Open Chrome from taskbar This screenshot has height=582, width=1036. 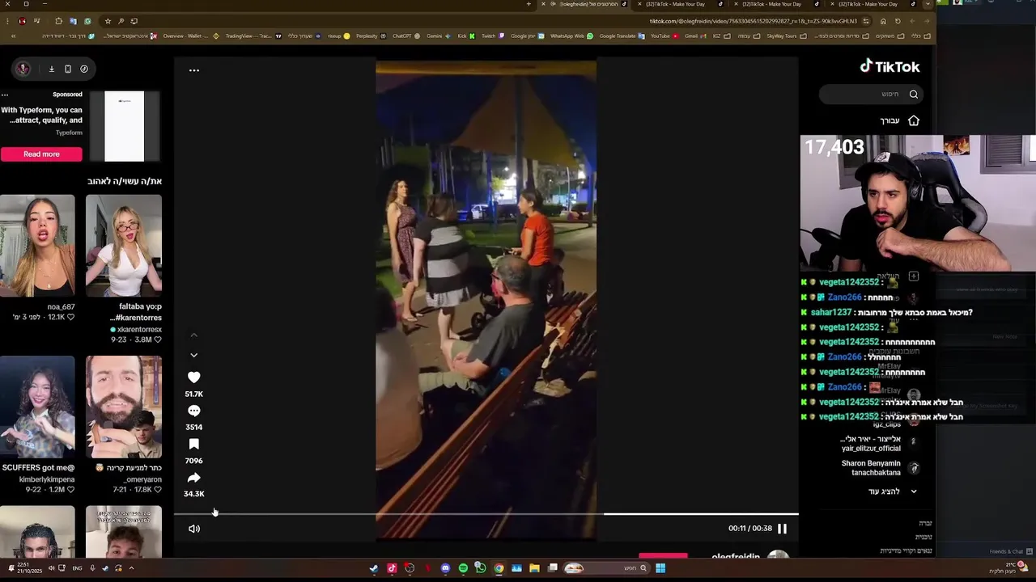click(x=499, y=568)
